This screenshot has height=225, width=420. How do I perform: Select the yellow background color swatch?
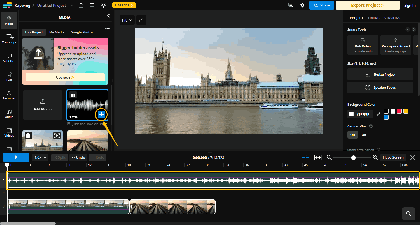point(406,111)
